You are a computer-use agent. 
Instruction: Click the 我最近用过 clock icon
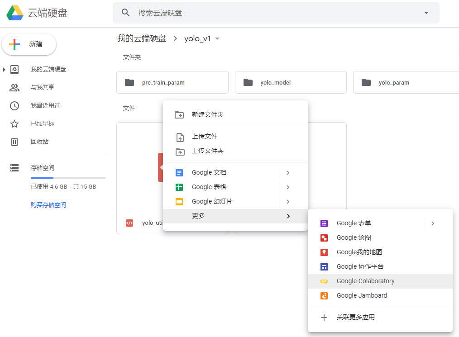(14, 105)
